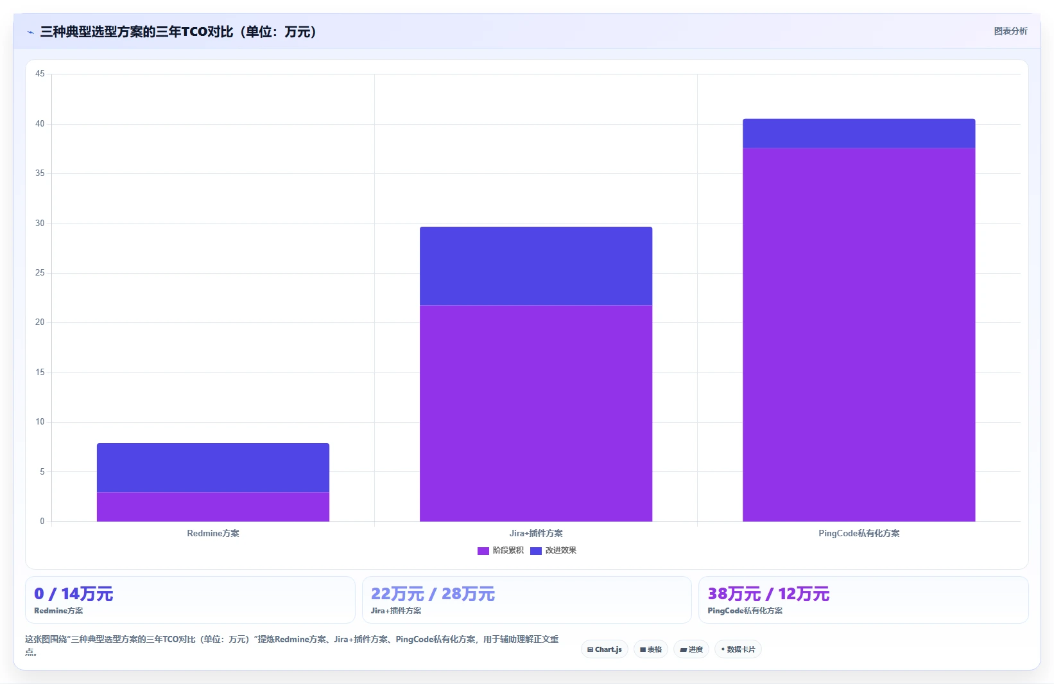The width and height of the screenshot is (1054, 684).
Task: Click the Redmine方案 blue bar segment
Action: [x=213, y=468]
